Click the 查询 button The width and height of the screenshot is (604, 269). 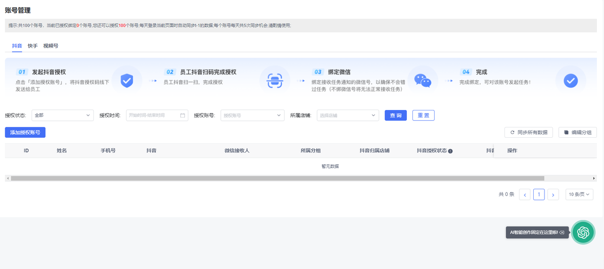[395, 115]
